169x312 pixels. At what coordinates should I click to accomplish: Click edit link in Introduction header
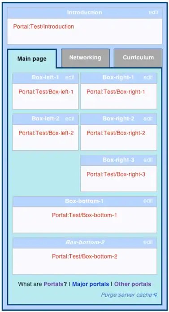[153, 12]
